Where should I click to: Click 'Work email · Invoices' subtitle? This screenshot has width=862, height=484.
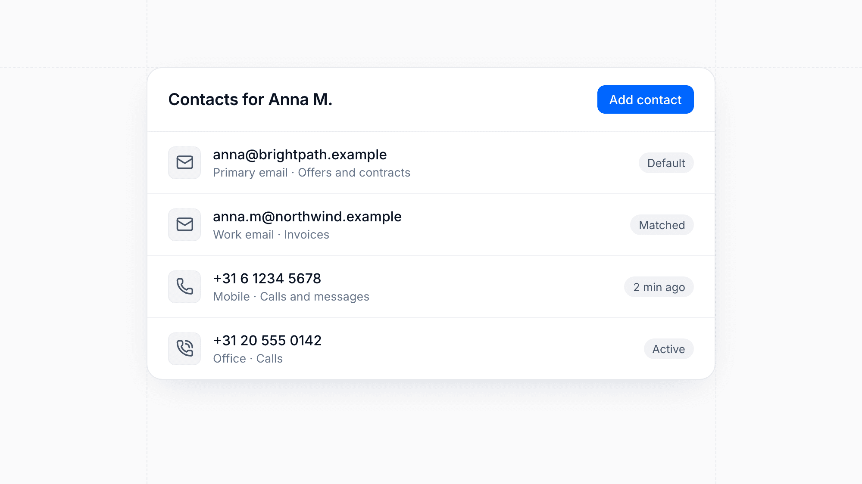click(x=271, y=235)
